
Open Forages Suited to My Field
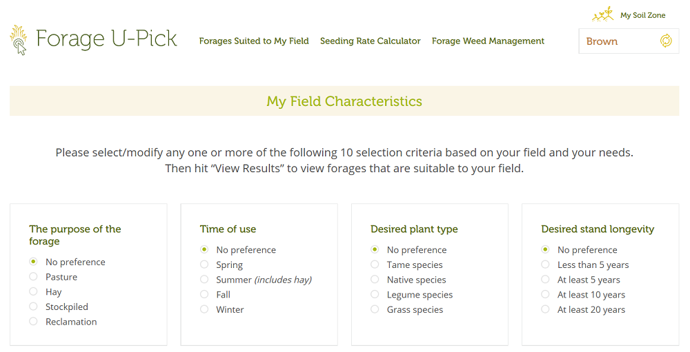254,41
